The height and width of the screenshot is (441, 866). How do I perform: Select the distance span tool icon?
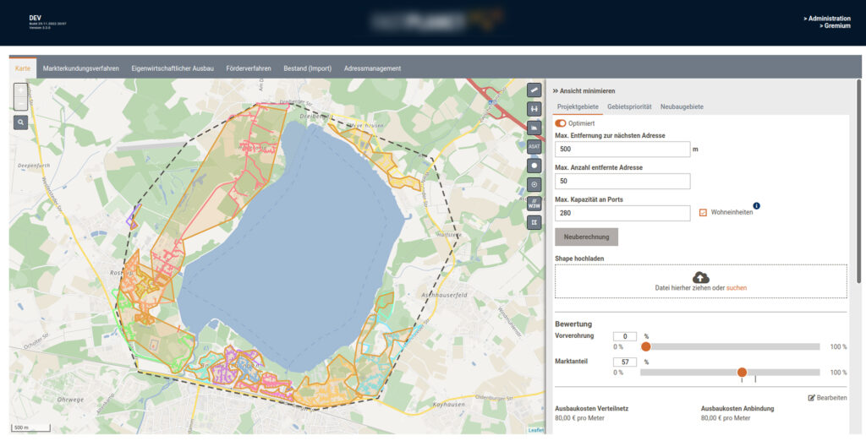point(534,108)
